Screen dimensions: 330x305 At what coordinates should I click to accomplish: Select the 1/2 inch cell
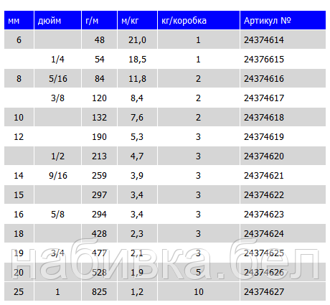tap(58, 156)
